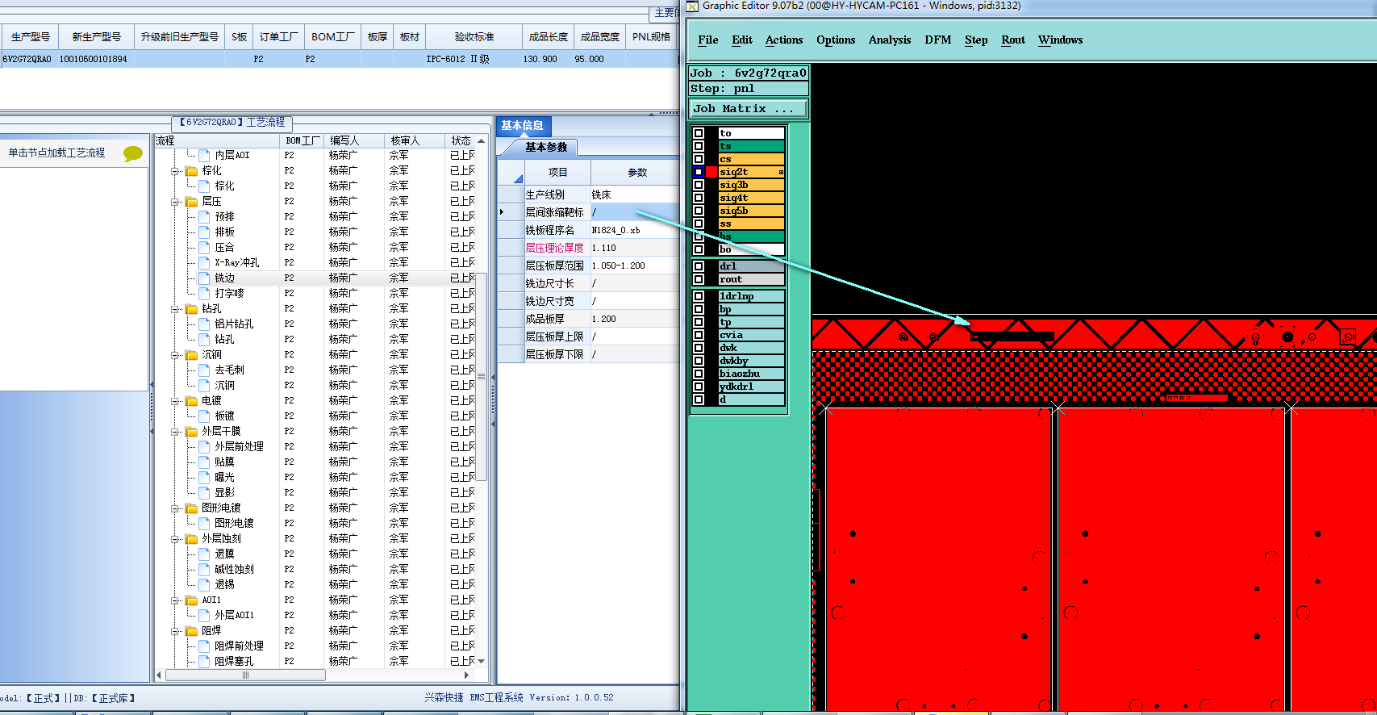The height and width of the screenshot is (715, 1377).
Task: Toggle the checkbox for layer cs
Action: (x=699, y=159)
